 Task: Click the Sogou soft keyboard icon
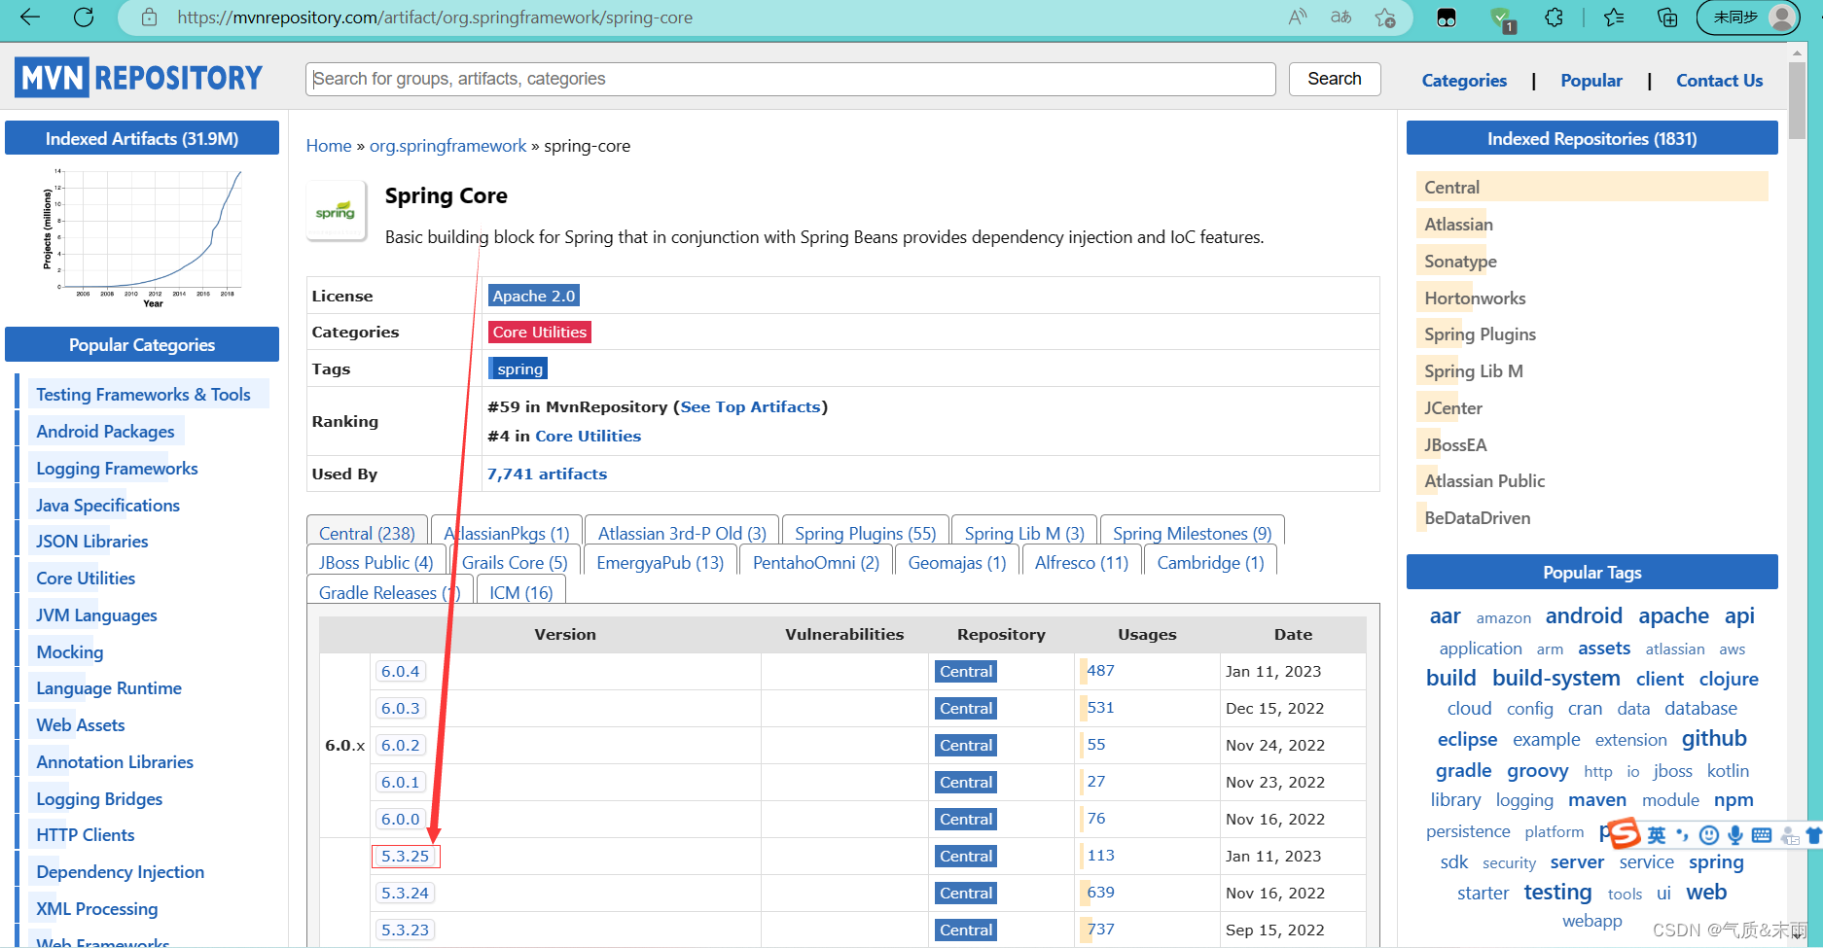coord(1761,834)
